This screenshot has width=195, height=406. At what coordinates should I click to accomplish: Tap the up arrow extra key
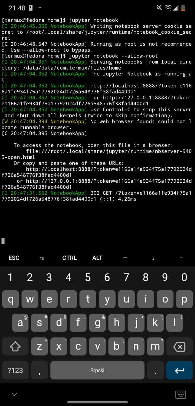(x=181, y=258)
